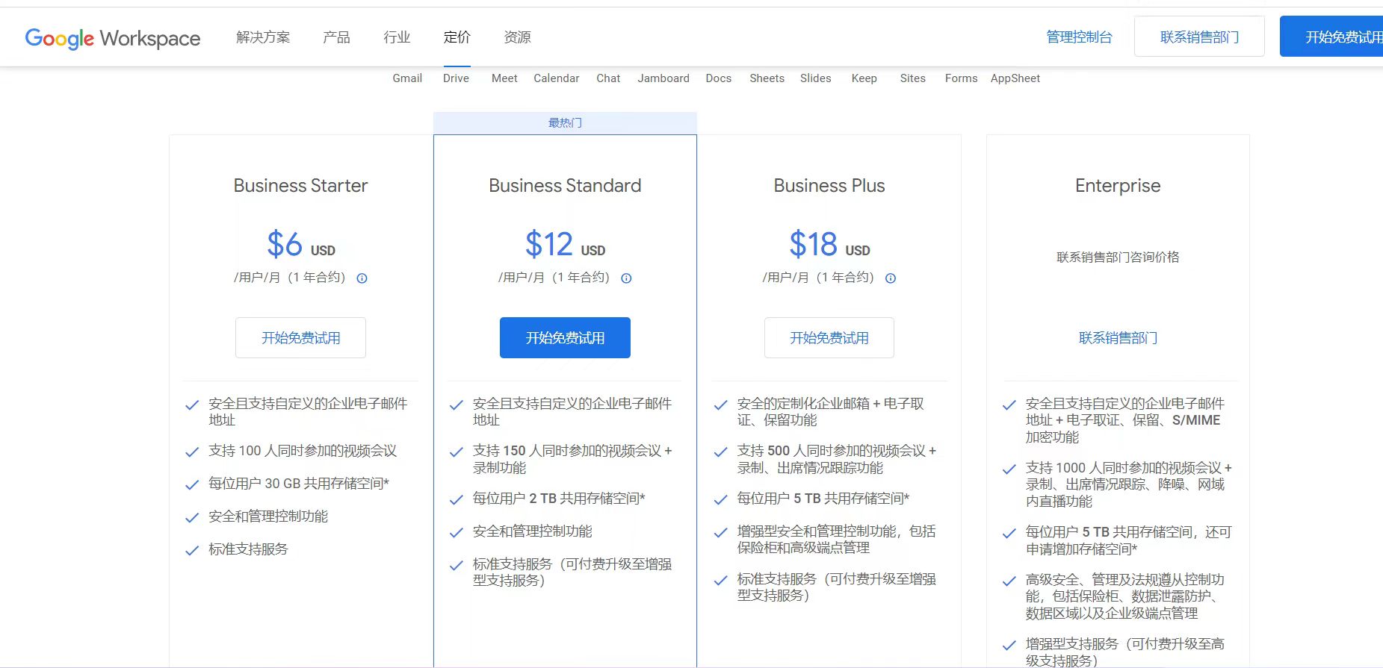1383x668 pixels.
Task: Open Chat product link
Action: tap(608, 78)
